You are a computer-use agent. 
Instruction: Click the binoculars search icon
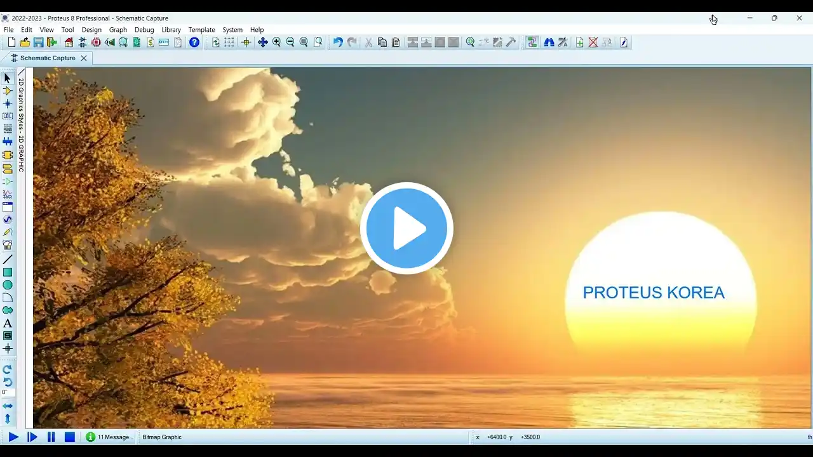(549, 43)
